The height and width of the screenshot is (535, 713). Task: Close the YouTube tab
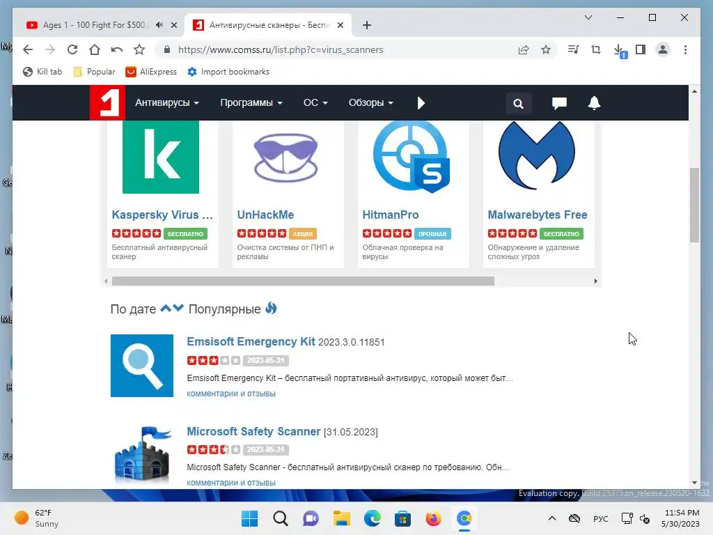click(x=173, y=25)
